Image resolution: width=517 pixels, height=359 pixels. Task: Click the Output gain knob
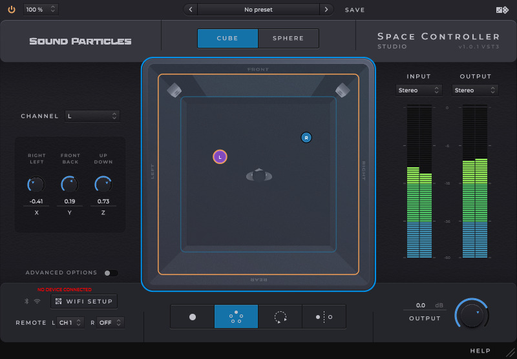coord(472,314)
